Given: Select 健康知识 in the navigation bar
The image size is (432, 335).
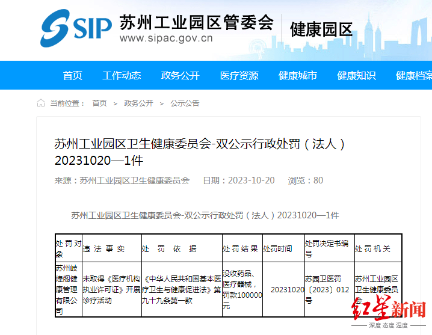Looking at the screenshot, I should [356, 75].
